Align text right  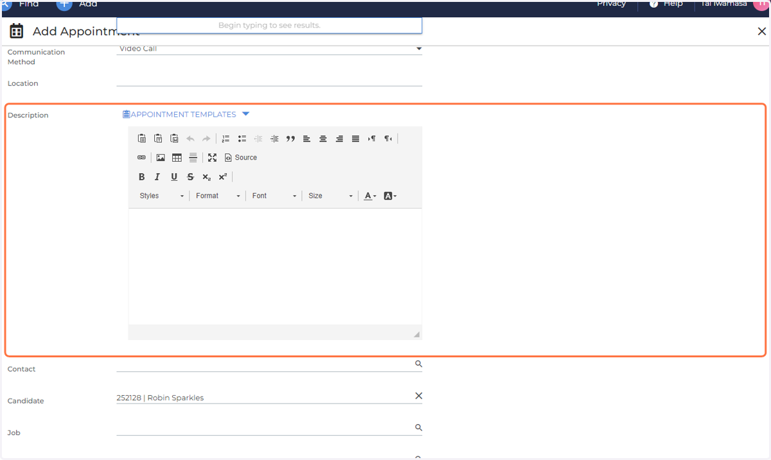(339, 139)
